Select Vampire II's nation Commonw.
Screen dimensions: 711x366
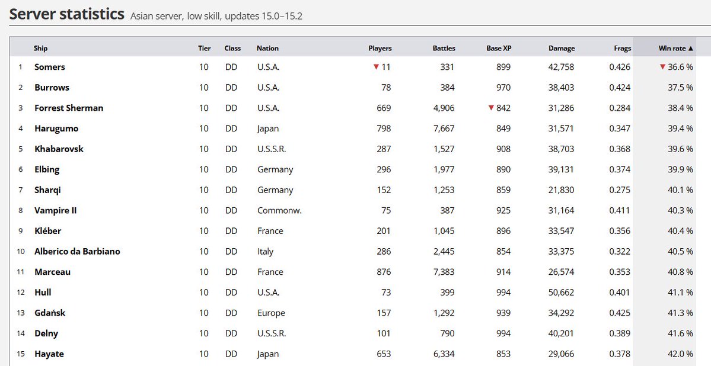point(279,210)
